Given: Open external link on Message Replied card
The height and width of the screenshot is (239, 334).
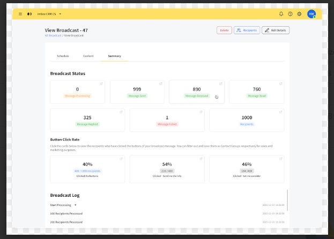Looking at the screenshot, I should 121,112.
